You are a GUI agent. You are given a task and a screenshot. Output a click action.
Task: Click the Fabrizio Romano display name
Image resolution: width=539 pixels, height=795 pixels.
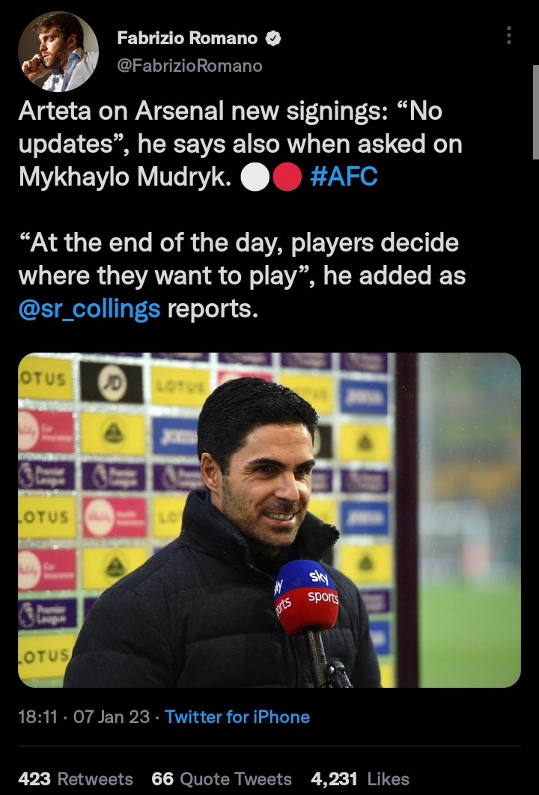click(x=187, y=38)
